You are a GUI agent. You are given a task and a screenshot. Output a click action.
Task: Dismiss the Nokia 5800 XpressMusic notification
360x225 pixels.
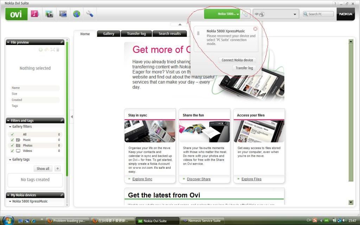[x=255, y=29]
